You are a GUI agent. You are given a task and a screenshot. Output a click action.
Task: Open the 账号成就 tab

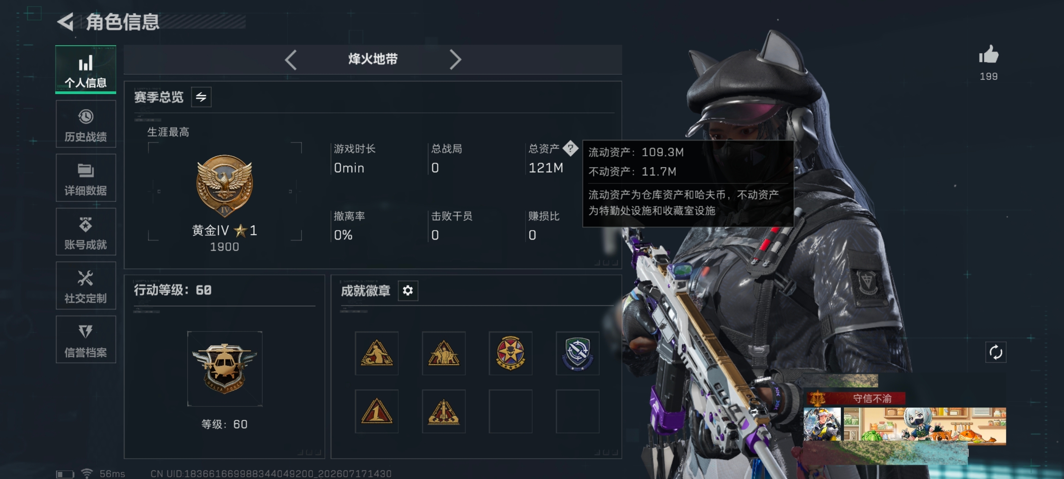point(86,232)
